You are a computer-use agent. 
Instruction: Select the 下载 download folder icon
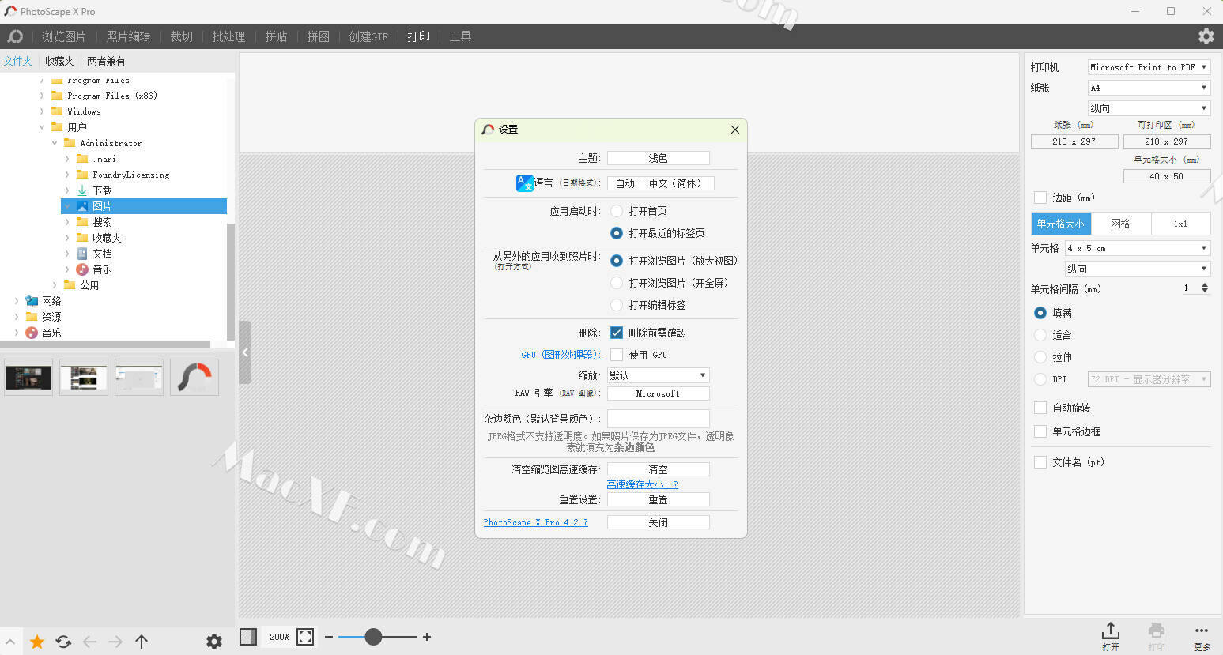(x=82, y=190)
